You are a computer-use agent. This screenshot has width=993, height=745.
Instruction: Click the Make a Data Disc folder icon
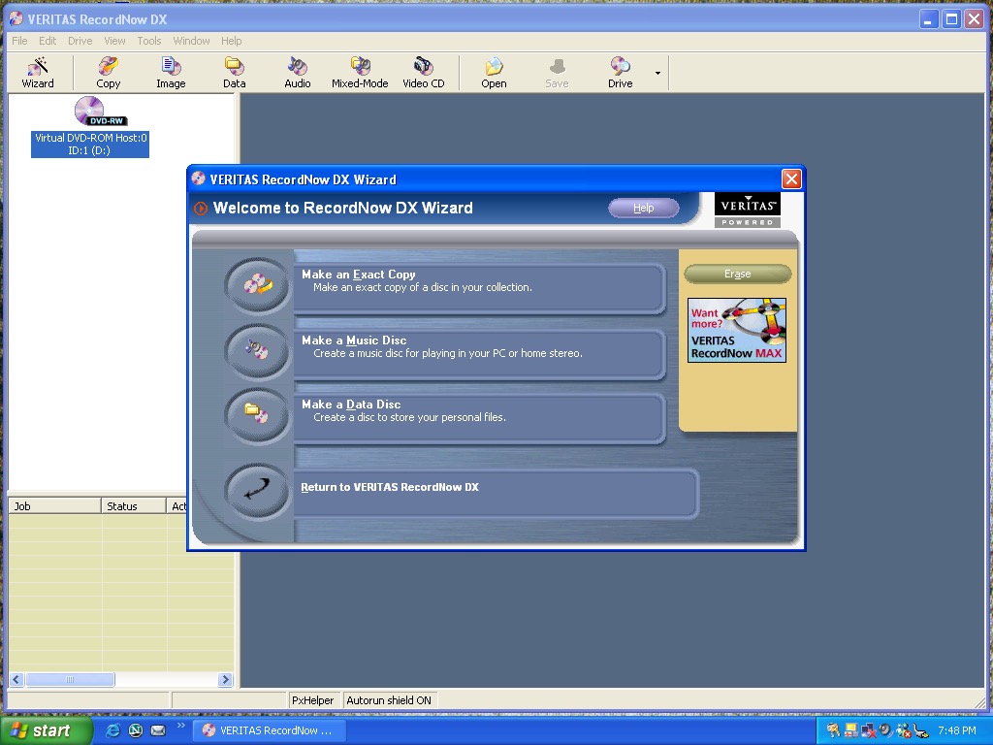point(257,414)
